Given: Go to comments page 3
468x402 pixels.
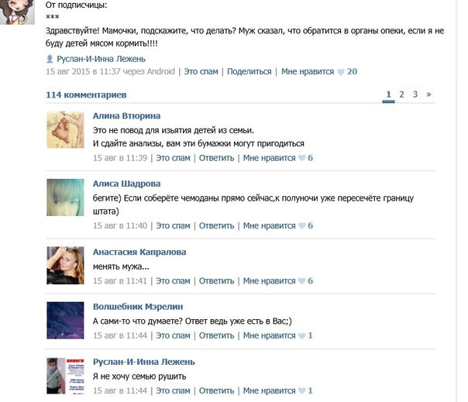Looking at the screenshot, I should coord(415,94).
